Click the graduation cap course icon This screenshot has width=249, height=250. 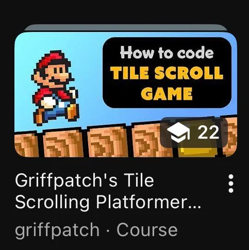[x=178, y=132]
